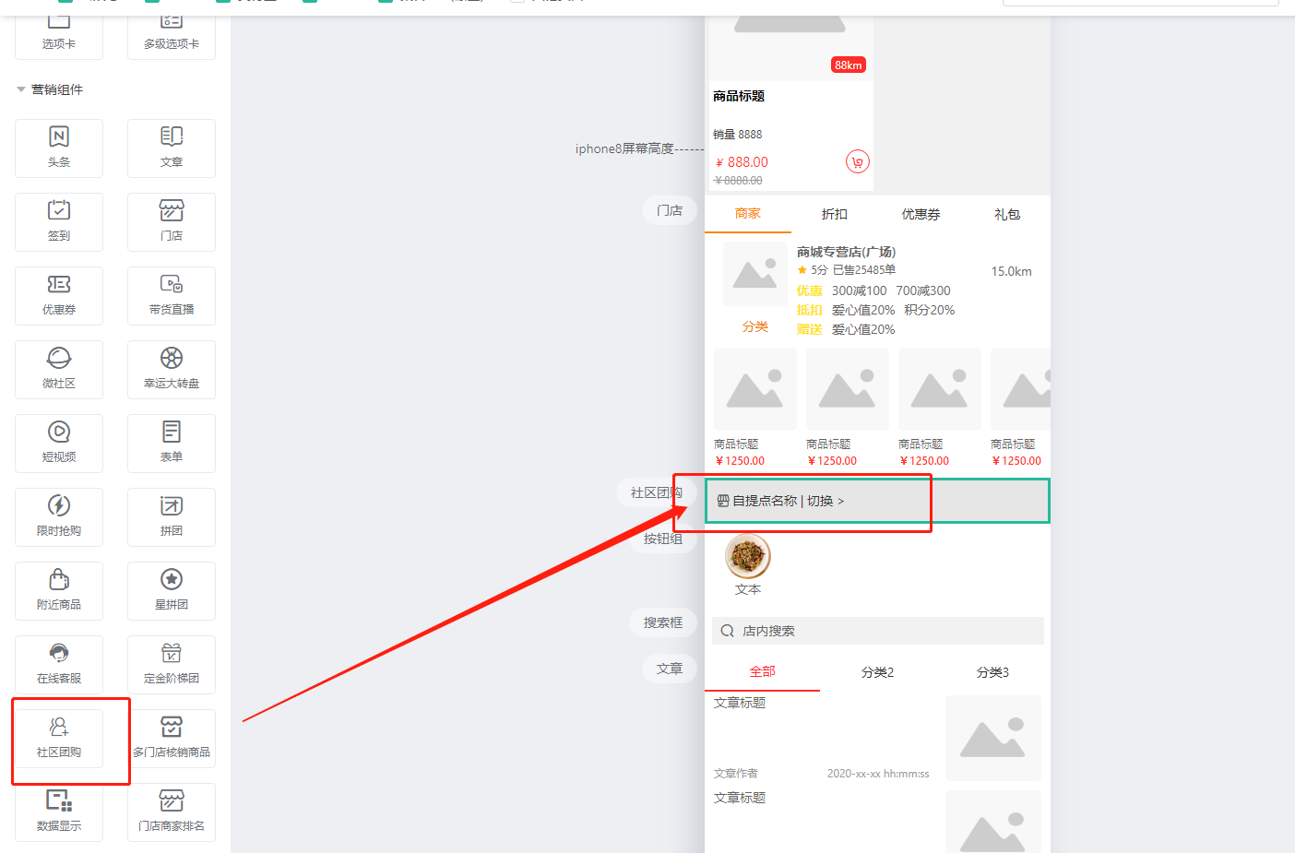This screenshot has width=1295, height=853.
Task: Select the 幸运大转盘 lucky wheel component
Action: click(x=172, y=369)
